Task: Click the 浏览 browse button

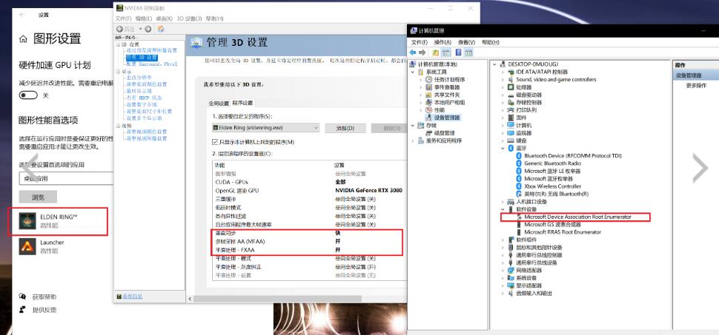Action: [38, 197]
